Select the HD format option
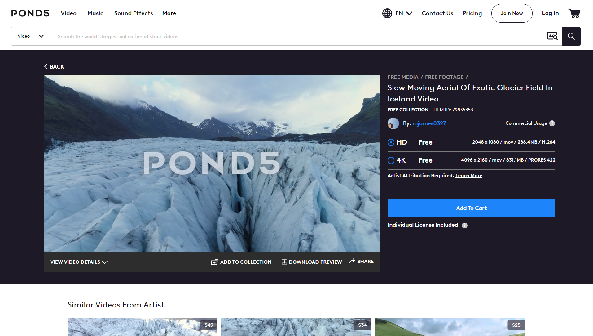This screenshot has height=336, width=593. click(x=391, y=142)
